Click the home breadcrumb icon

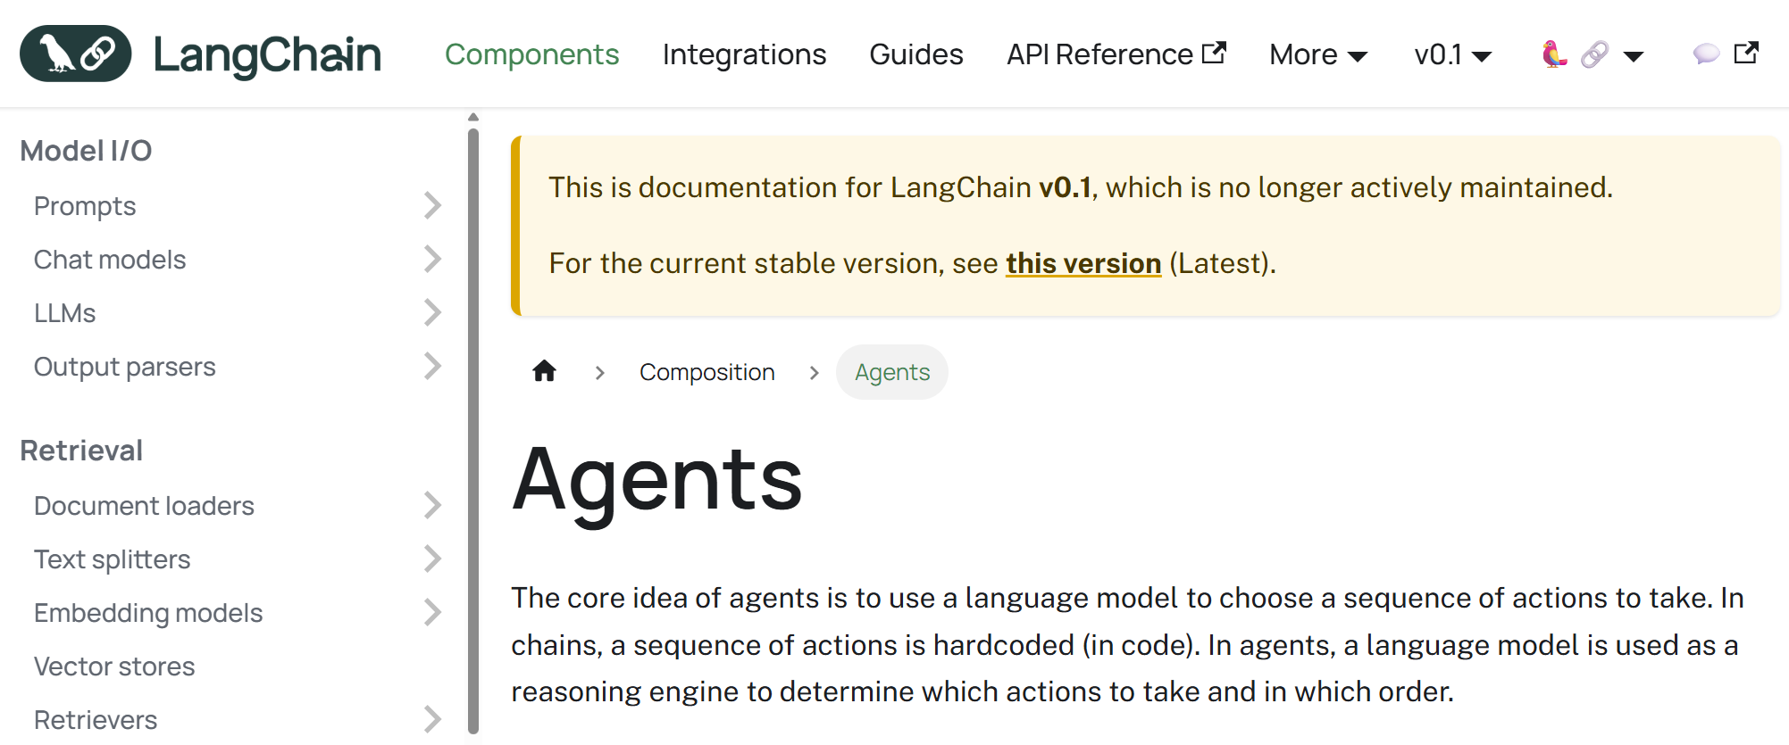544,371
